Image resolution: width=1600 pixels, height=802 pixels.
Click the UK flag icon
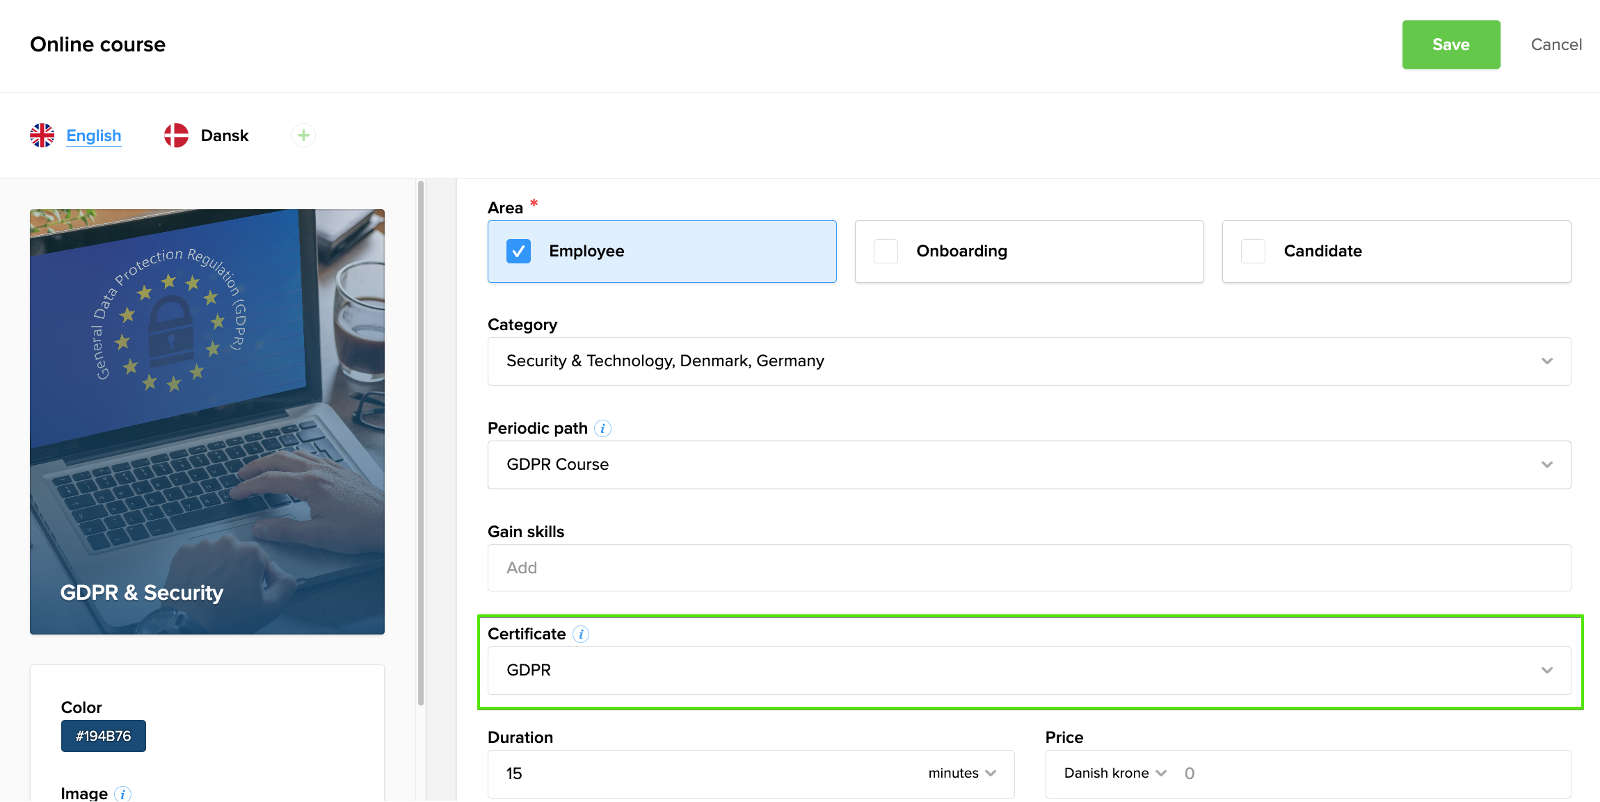click(42, 136)
